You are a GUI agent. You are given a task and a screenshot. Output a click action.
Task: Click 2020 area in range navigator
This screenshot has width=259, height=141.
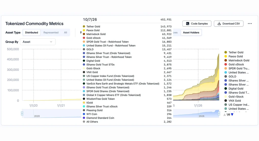tap(37, 116)
